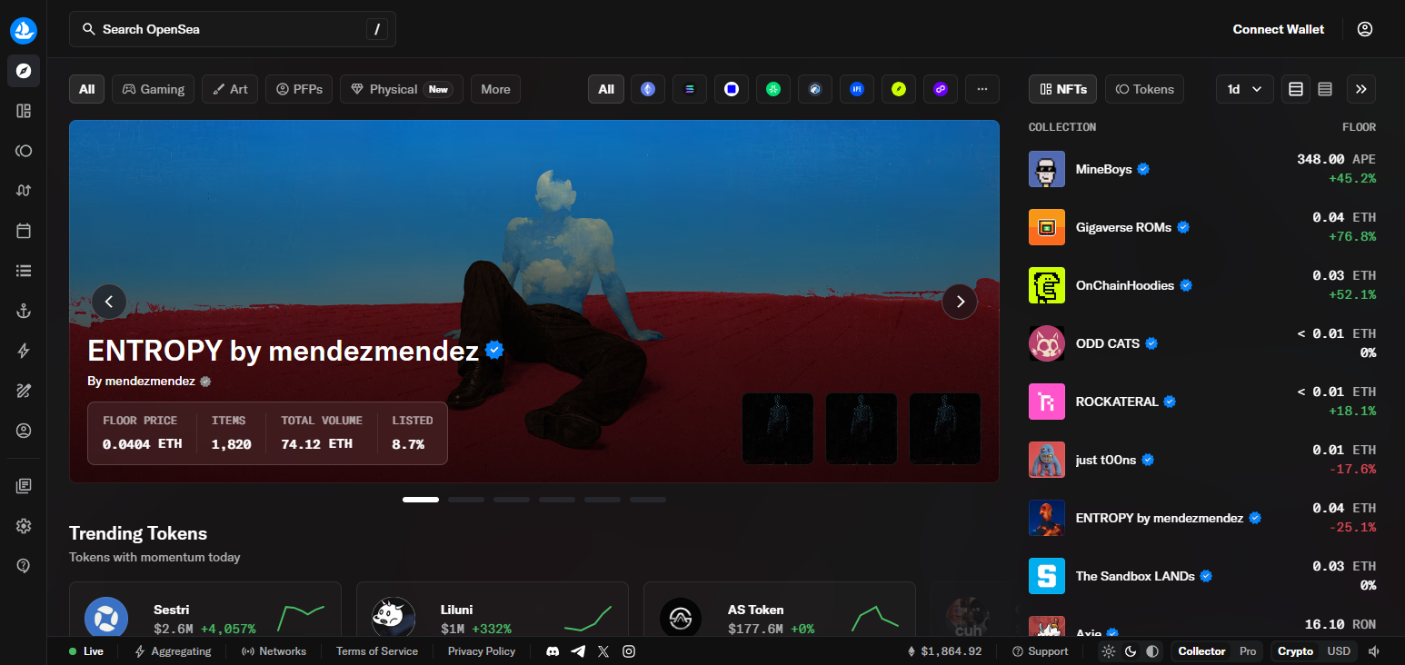Select the Physical category tab
Screen dimensions: 1405x665
click(x=402, y=89)
